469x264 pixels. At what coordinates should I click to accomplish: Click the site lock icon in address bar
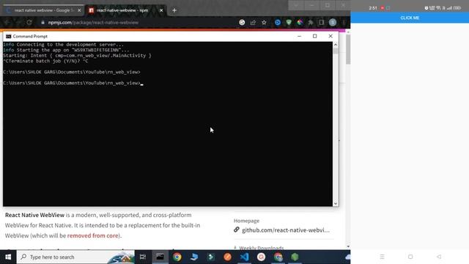(x=43, y=23)
